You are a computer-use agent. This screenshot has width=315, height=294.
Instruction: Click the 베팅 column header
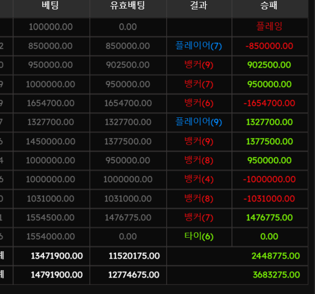51,6
